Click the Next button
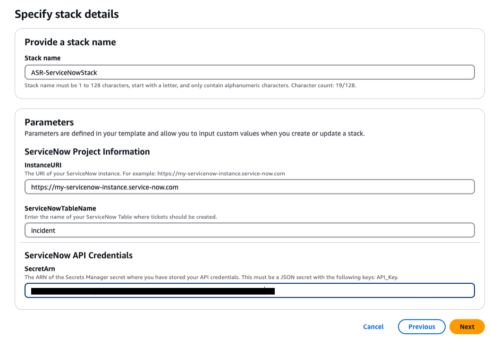The width and height of the screenshot is (491, 338). [x=466, y=327]
